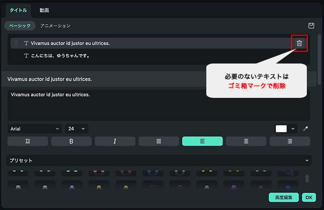Click into the Vivamus text editing box

coord(159,105)
